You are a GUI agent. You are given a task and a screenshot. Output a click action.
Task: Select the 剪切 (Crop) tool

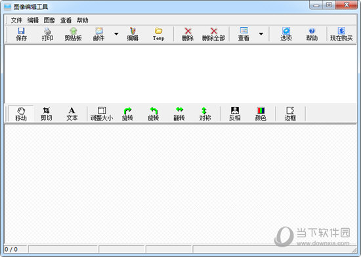47,114
